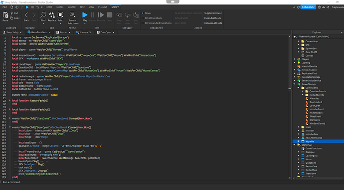Select the Never debug errors radio
The width and height of the screenshot is (344, 190).
[143, 13]
